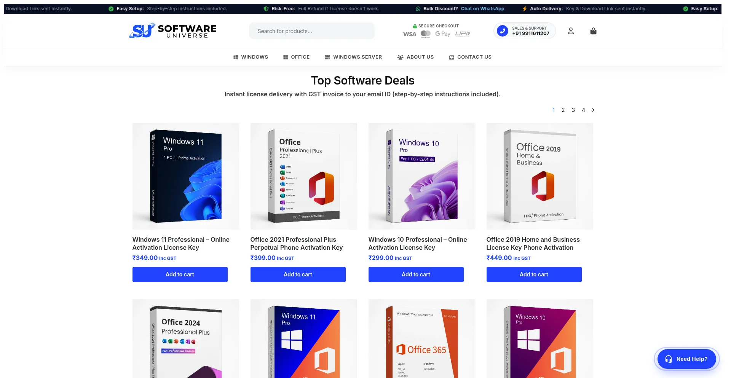Click the Office menu grid icon
Screen dimensions: 731x378
point(286,57)
